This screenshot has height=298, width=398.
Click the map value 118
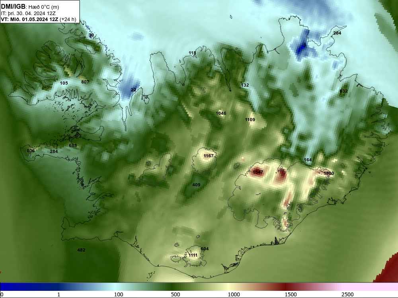click(x=192, y=53)
